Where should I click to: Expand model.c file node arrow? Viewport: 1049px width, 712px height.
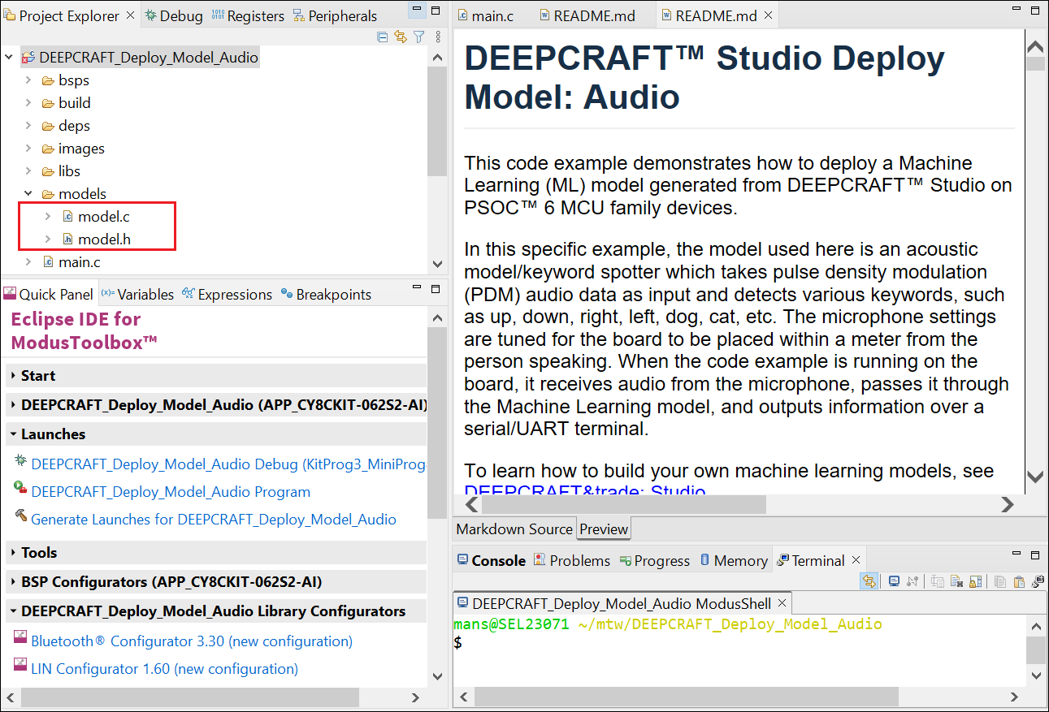(48, 217)
